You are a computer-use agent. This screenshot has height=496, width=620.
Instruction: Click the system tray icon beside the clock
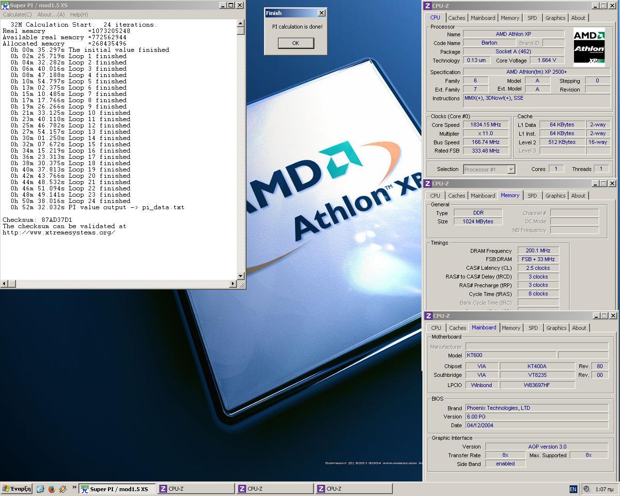586,489
